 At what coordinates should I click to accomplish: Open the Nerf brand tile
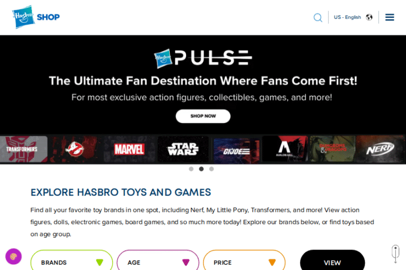[380, 149]
